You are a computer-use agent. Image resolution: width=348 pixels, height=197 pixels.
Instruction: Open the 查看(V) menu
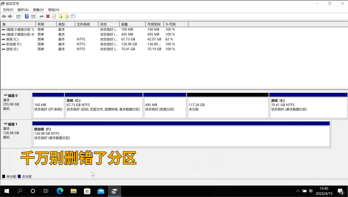click(x=38, y=10)
